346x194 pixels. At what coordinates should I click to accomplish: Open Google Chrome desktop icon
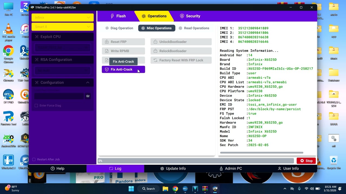[x=8, y=54]
